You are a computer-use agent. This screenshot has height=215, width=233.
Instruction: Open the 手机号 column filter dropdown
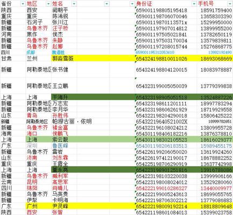point(230,4)
